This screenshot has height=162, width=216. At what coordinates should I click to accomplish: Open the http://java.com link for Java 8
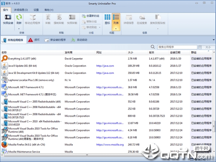[x=105, y=66]
